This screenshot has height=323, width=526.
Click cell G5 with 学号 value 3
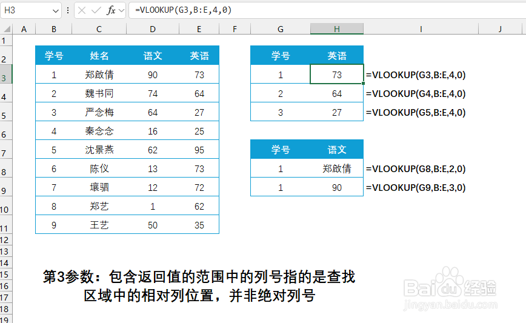(x=281, y=112)
